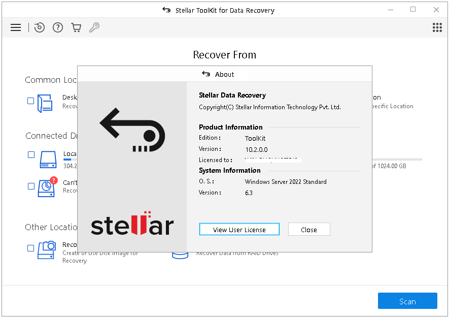This screenshot has height=317, width=449.
Task: Click the Stellar arrow logo in About
Action: [132, 130]
